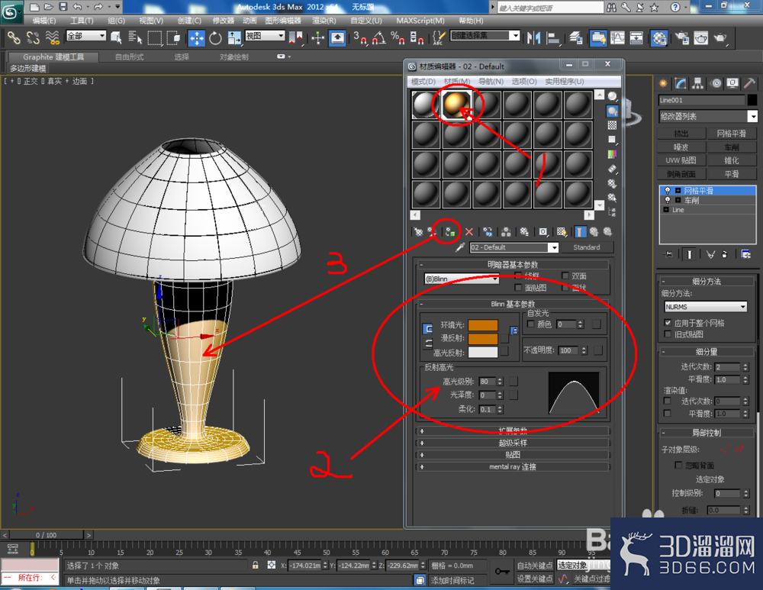This screenshot has height=590, width=763.
Task: Click the 车削 modifier button
Action: pos(732,147)
